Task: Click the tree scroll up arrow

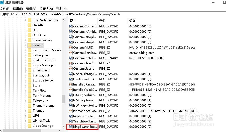Action: pyautogui.click(x=63, y=20)
